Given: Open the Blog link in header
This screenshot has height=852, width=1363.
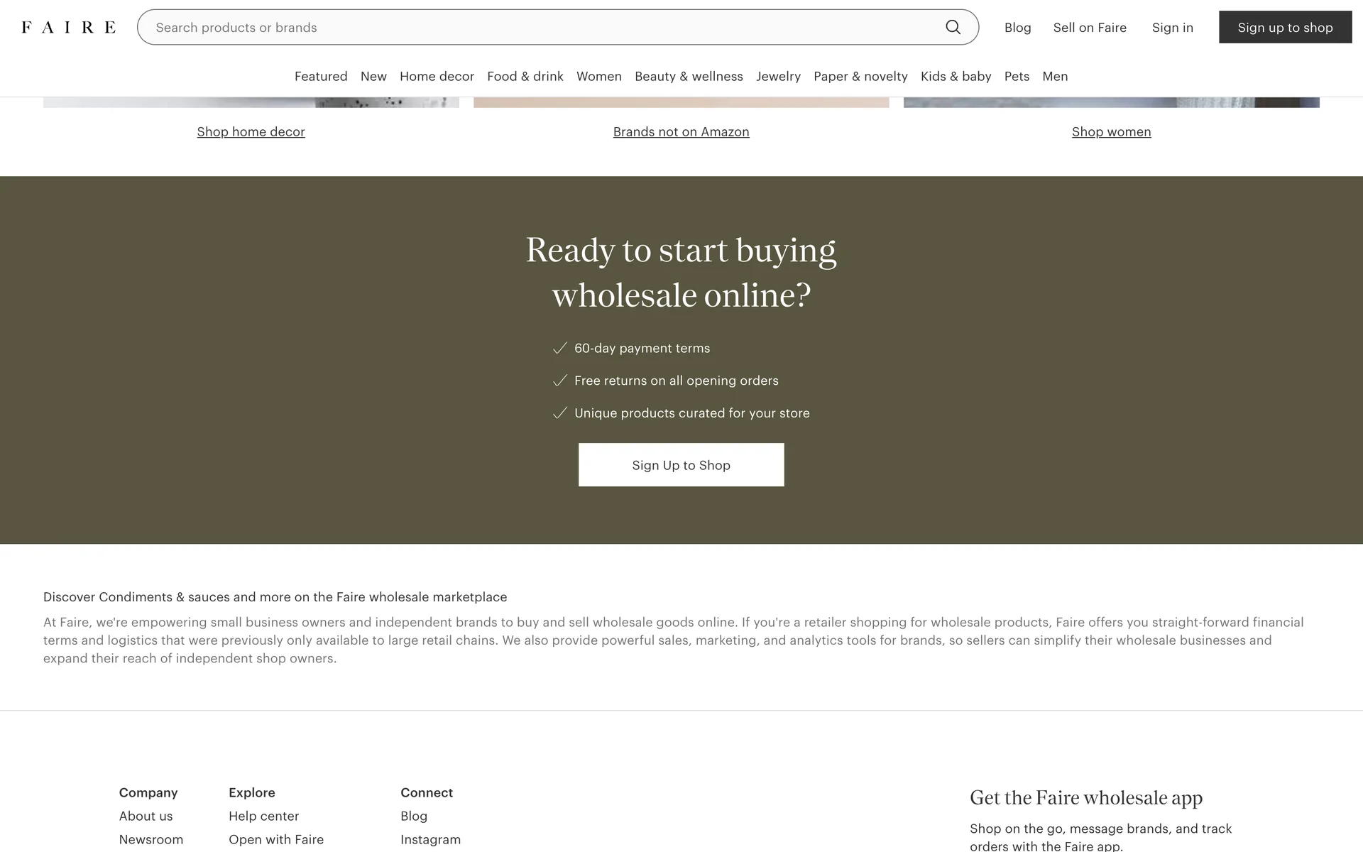Looking at the screenshot, I should click(x=1017, y=27).
